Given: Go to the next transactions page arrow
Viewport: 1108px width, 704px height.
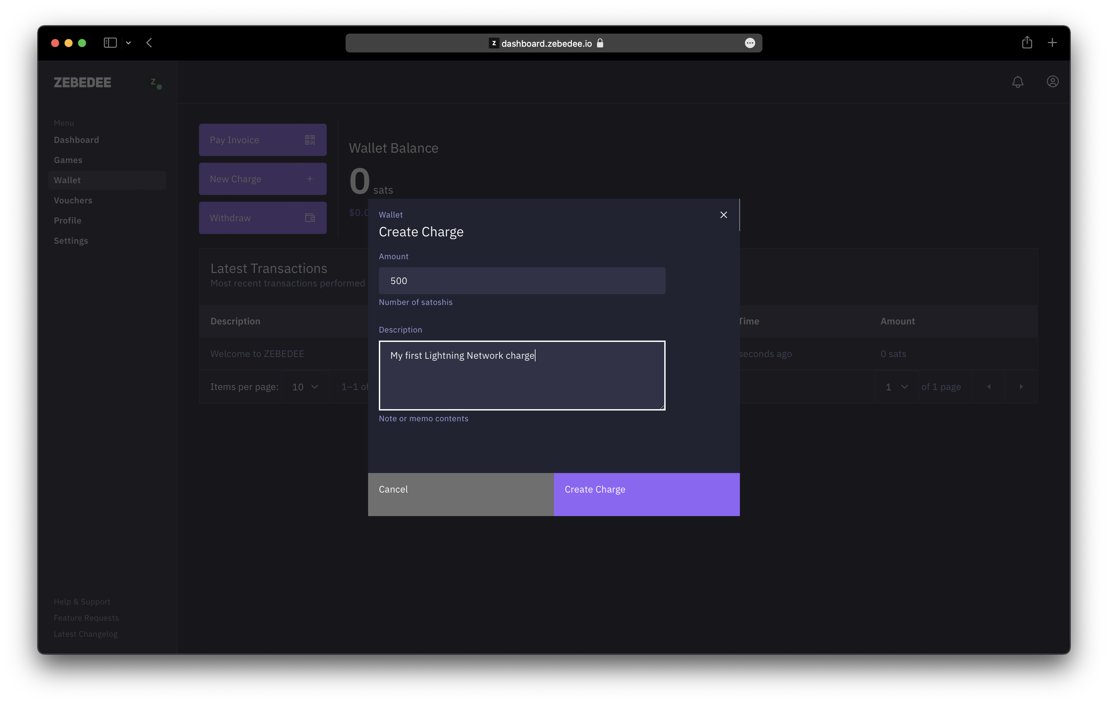Looking at the screenshot, I should (x=1021, y=387).
